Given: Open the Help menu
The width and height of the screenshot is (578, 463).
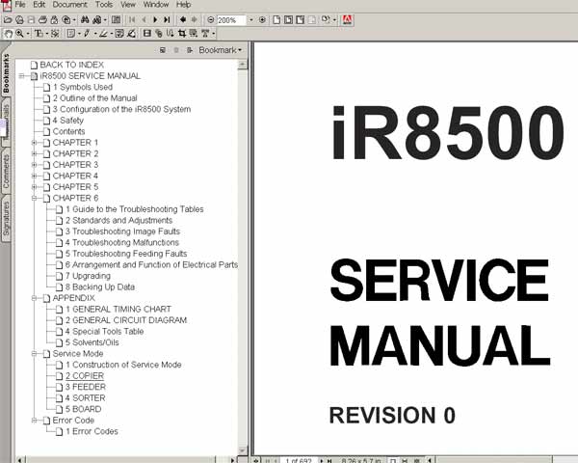Looking at the screenshot, I should click(183, 5).
